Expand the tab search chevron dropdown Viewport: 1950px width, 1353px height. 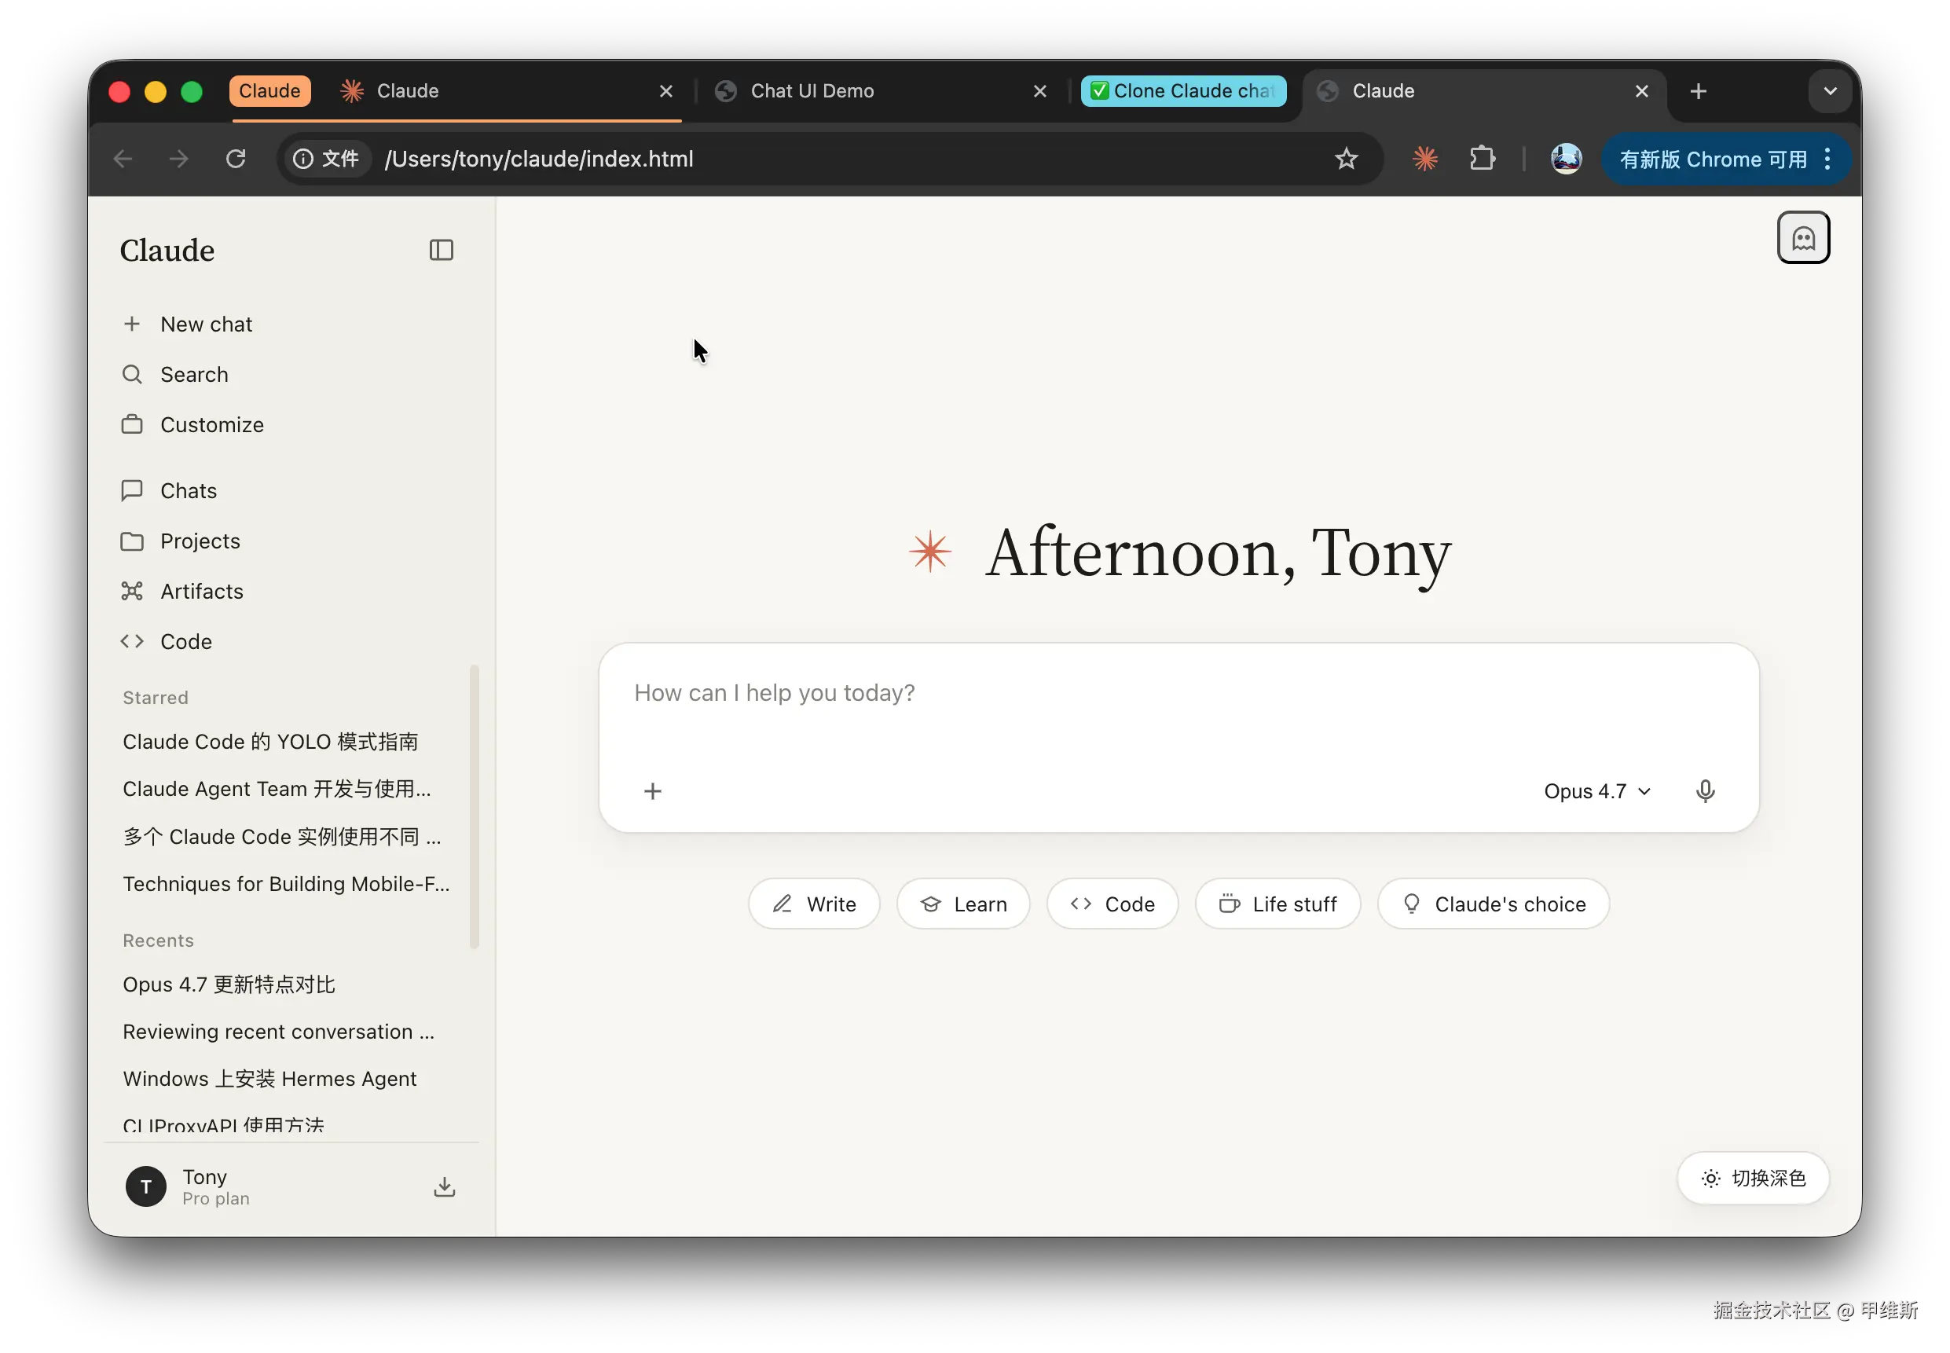coord(1830,92)
